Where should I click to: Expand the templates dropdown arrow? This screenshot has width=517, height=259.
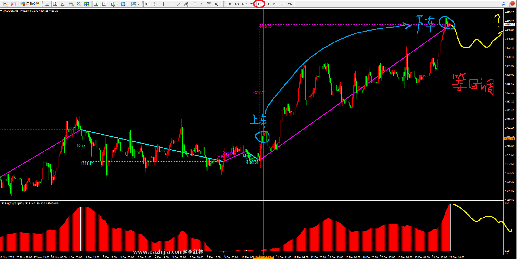138,4
